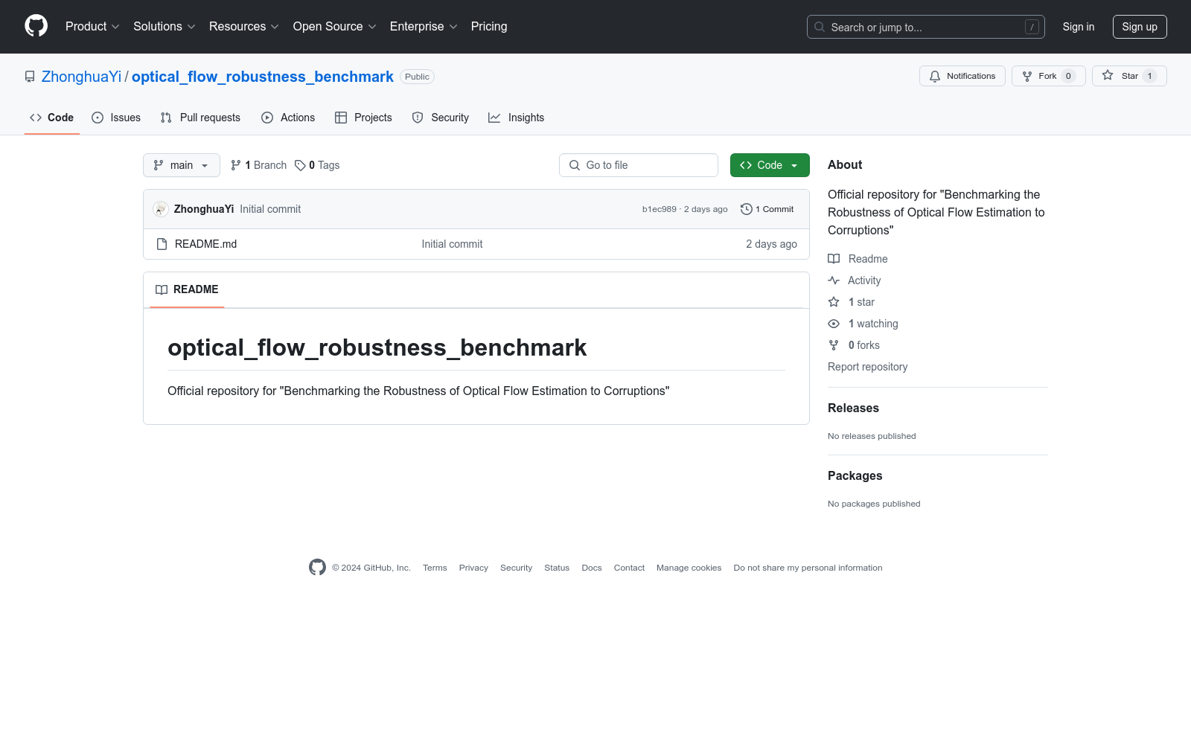Open the footer Privacy link
Viewport: 1191px width, 744px height.
click(473, 568)
